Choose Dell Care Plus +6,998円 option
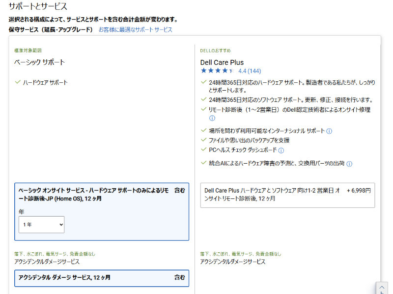 click(287, 195)
